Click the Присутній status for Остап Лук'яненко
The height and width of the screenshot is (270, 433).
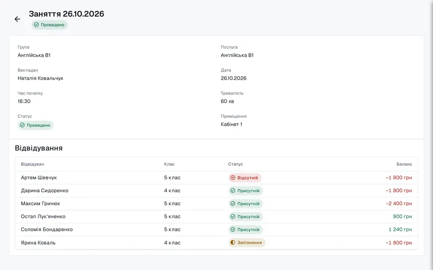pyautogui.click(x=245, y=217)
